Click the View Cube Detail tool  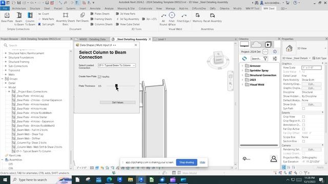(128, 24)
